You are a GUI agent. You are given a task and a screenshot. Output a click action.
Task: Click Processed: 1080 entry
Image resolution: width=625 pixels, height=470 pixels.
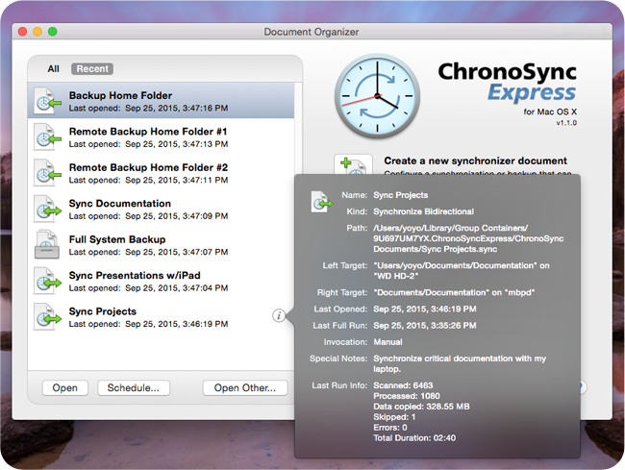pos(407,396)
